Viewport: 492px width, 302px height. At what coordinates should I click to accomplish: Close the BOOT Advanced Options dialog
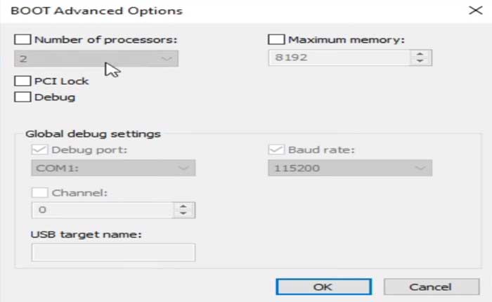470,11
